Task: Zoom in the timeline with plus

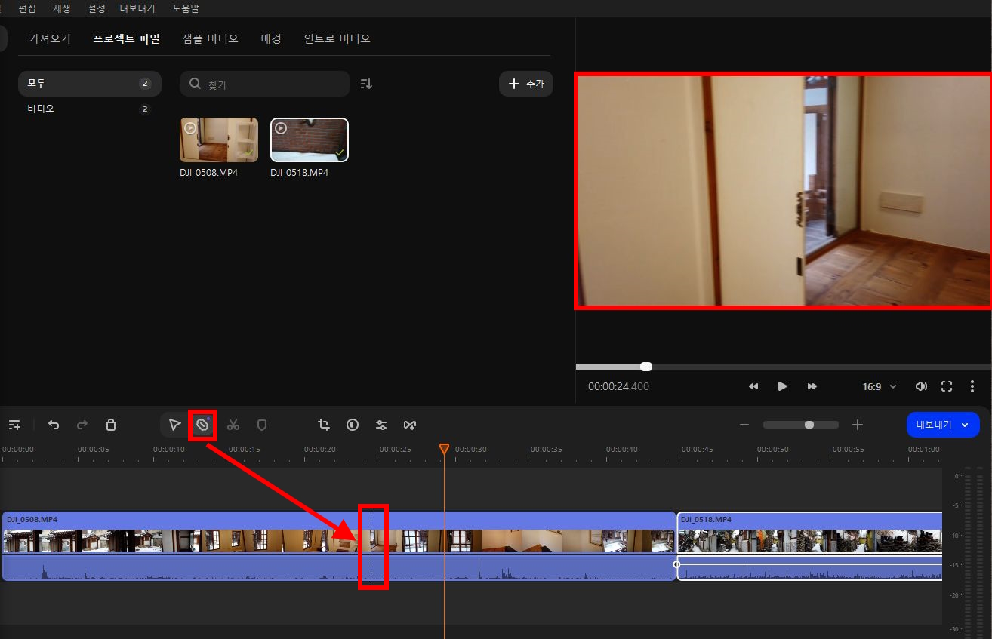Action: [858, 425]
